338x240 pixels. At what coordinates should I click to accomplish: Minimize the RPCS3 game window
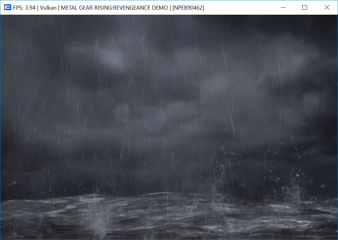pos(283,7)
